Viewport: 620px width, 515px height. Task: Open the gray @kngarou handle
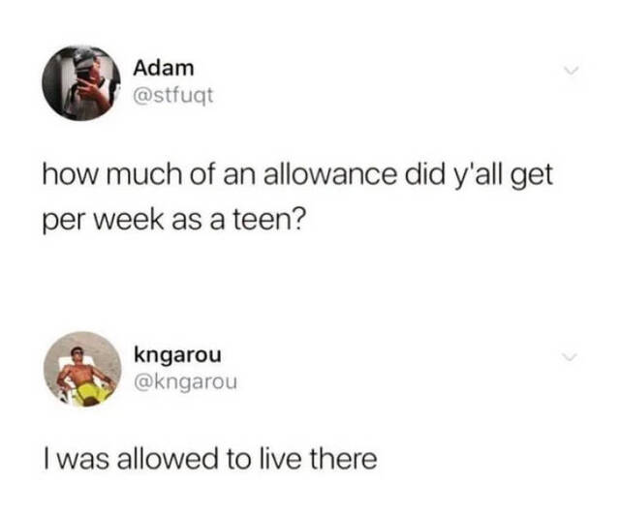pos(186,382)
